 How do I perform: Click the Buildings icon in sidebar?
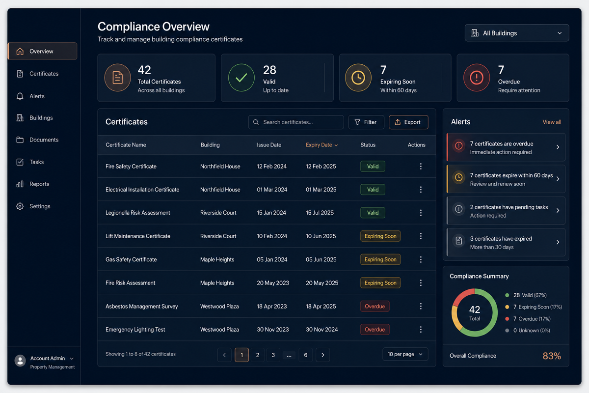[x=20, y=118]
